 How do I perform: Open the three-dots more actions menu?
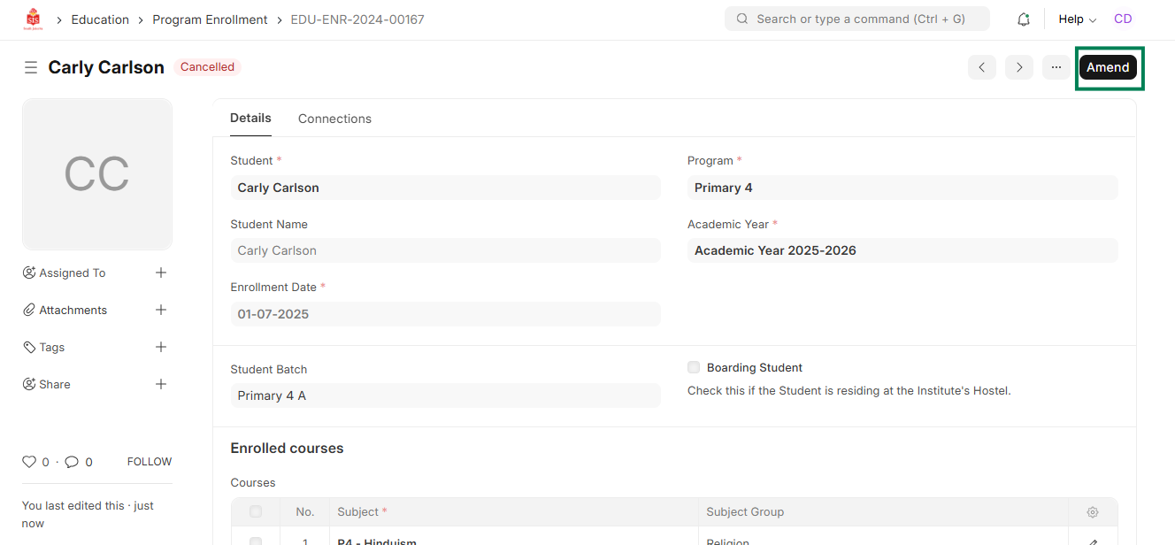pos(1056,67)
